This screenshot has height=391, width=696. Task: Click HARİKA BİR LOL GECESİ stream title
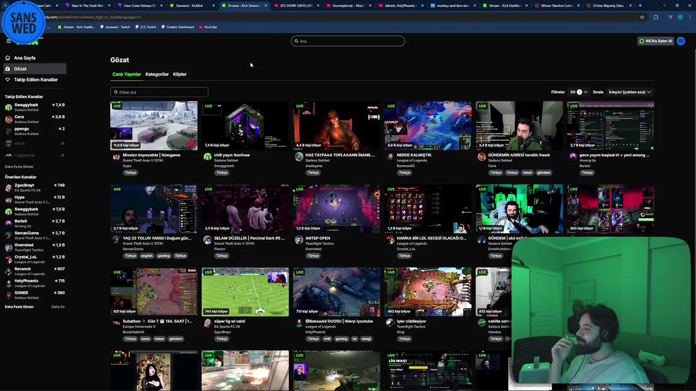[x=432, y=238]
